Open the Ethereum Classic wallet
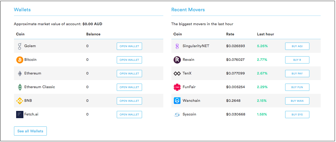 [129, 87]
